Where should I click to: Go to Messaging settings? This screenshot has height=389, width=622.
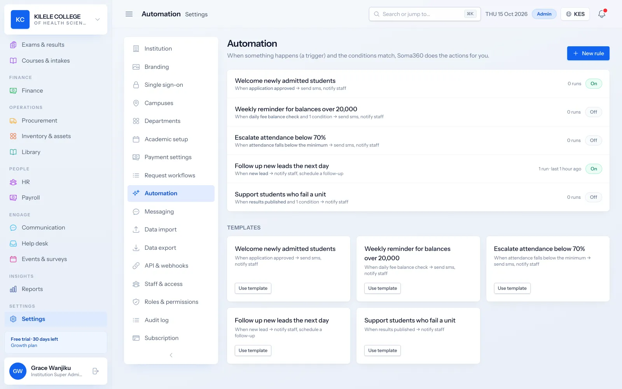[171, 212]
